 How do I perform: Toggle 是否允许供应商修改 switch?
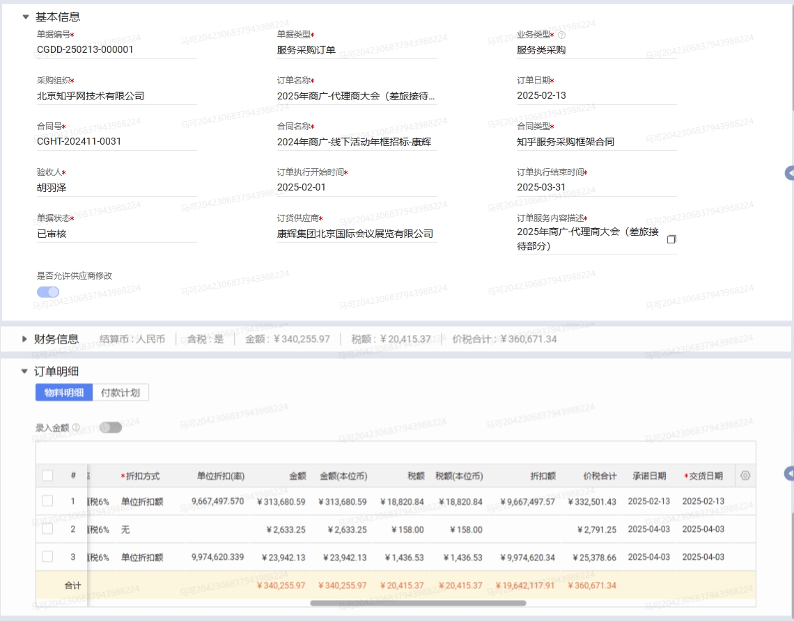click(48, 292)
